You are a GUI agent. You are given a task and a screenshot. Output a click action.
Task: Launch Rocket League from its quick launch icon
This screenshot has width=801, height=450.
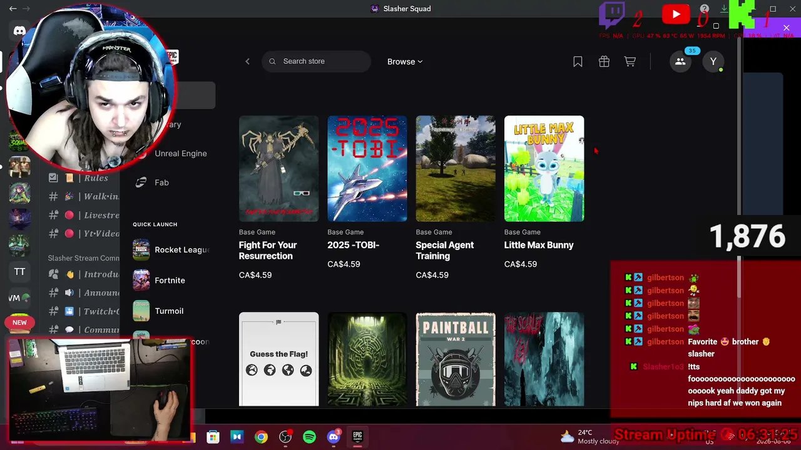pyautogui.click(x=141, y=249)
